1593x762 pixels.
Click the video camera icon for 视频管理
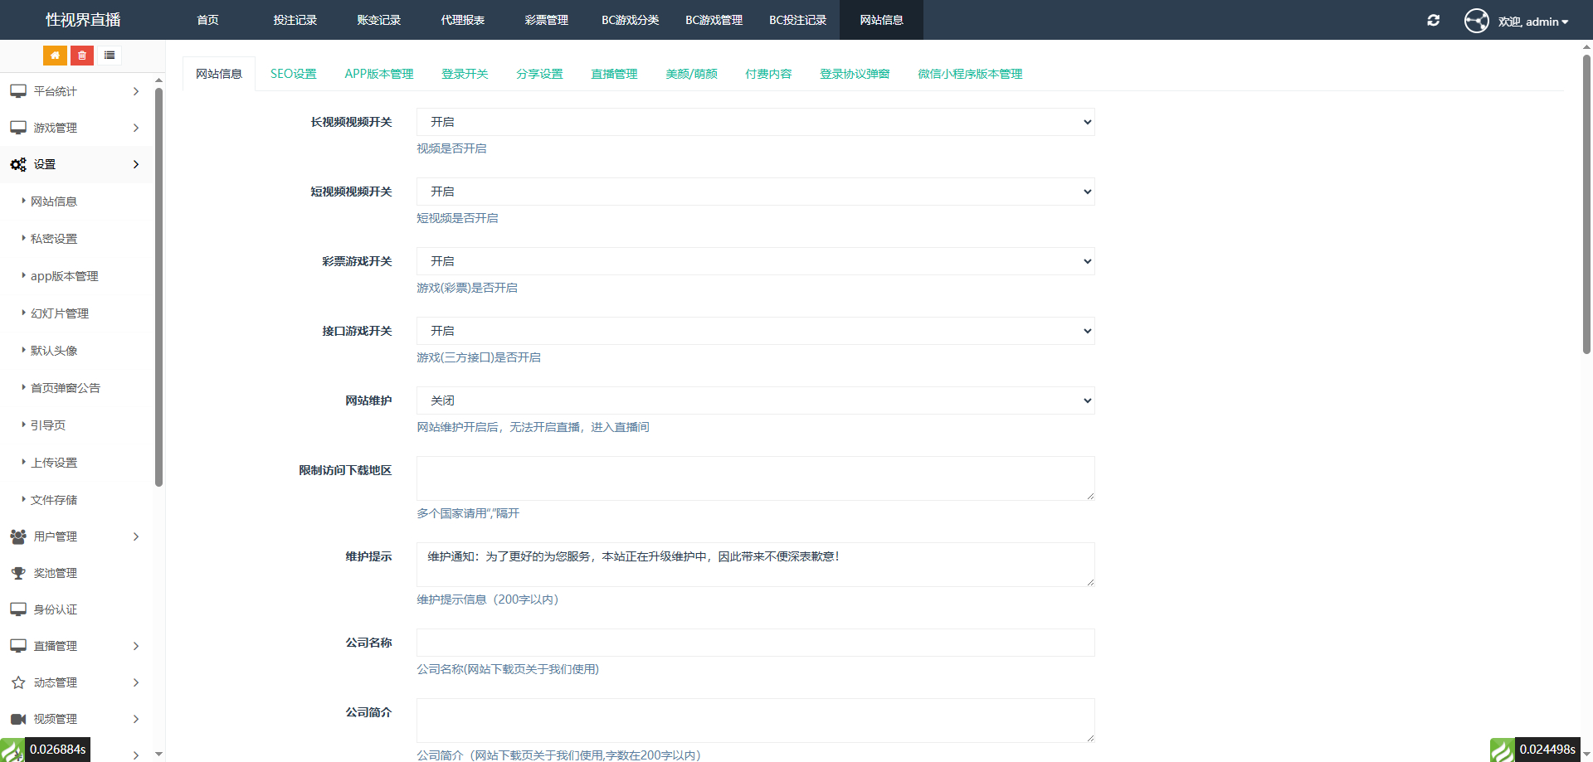coord(18,719)
